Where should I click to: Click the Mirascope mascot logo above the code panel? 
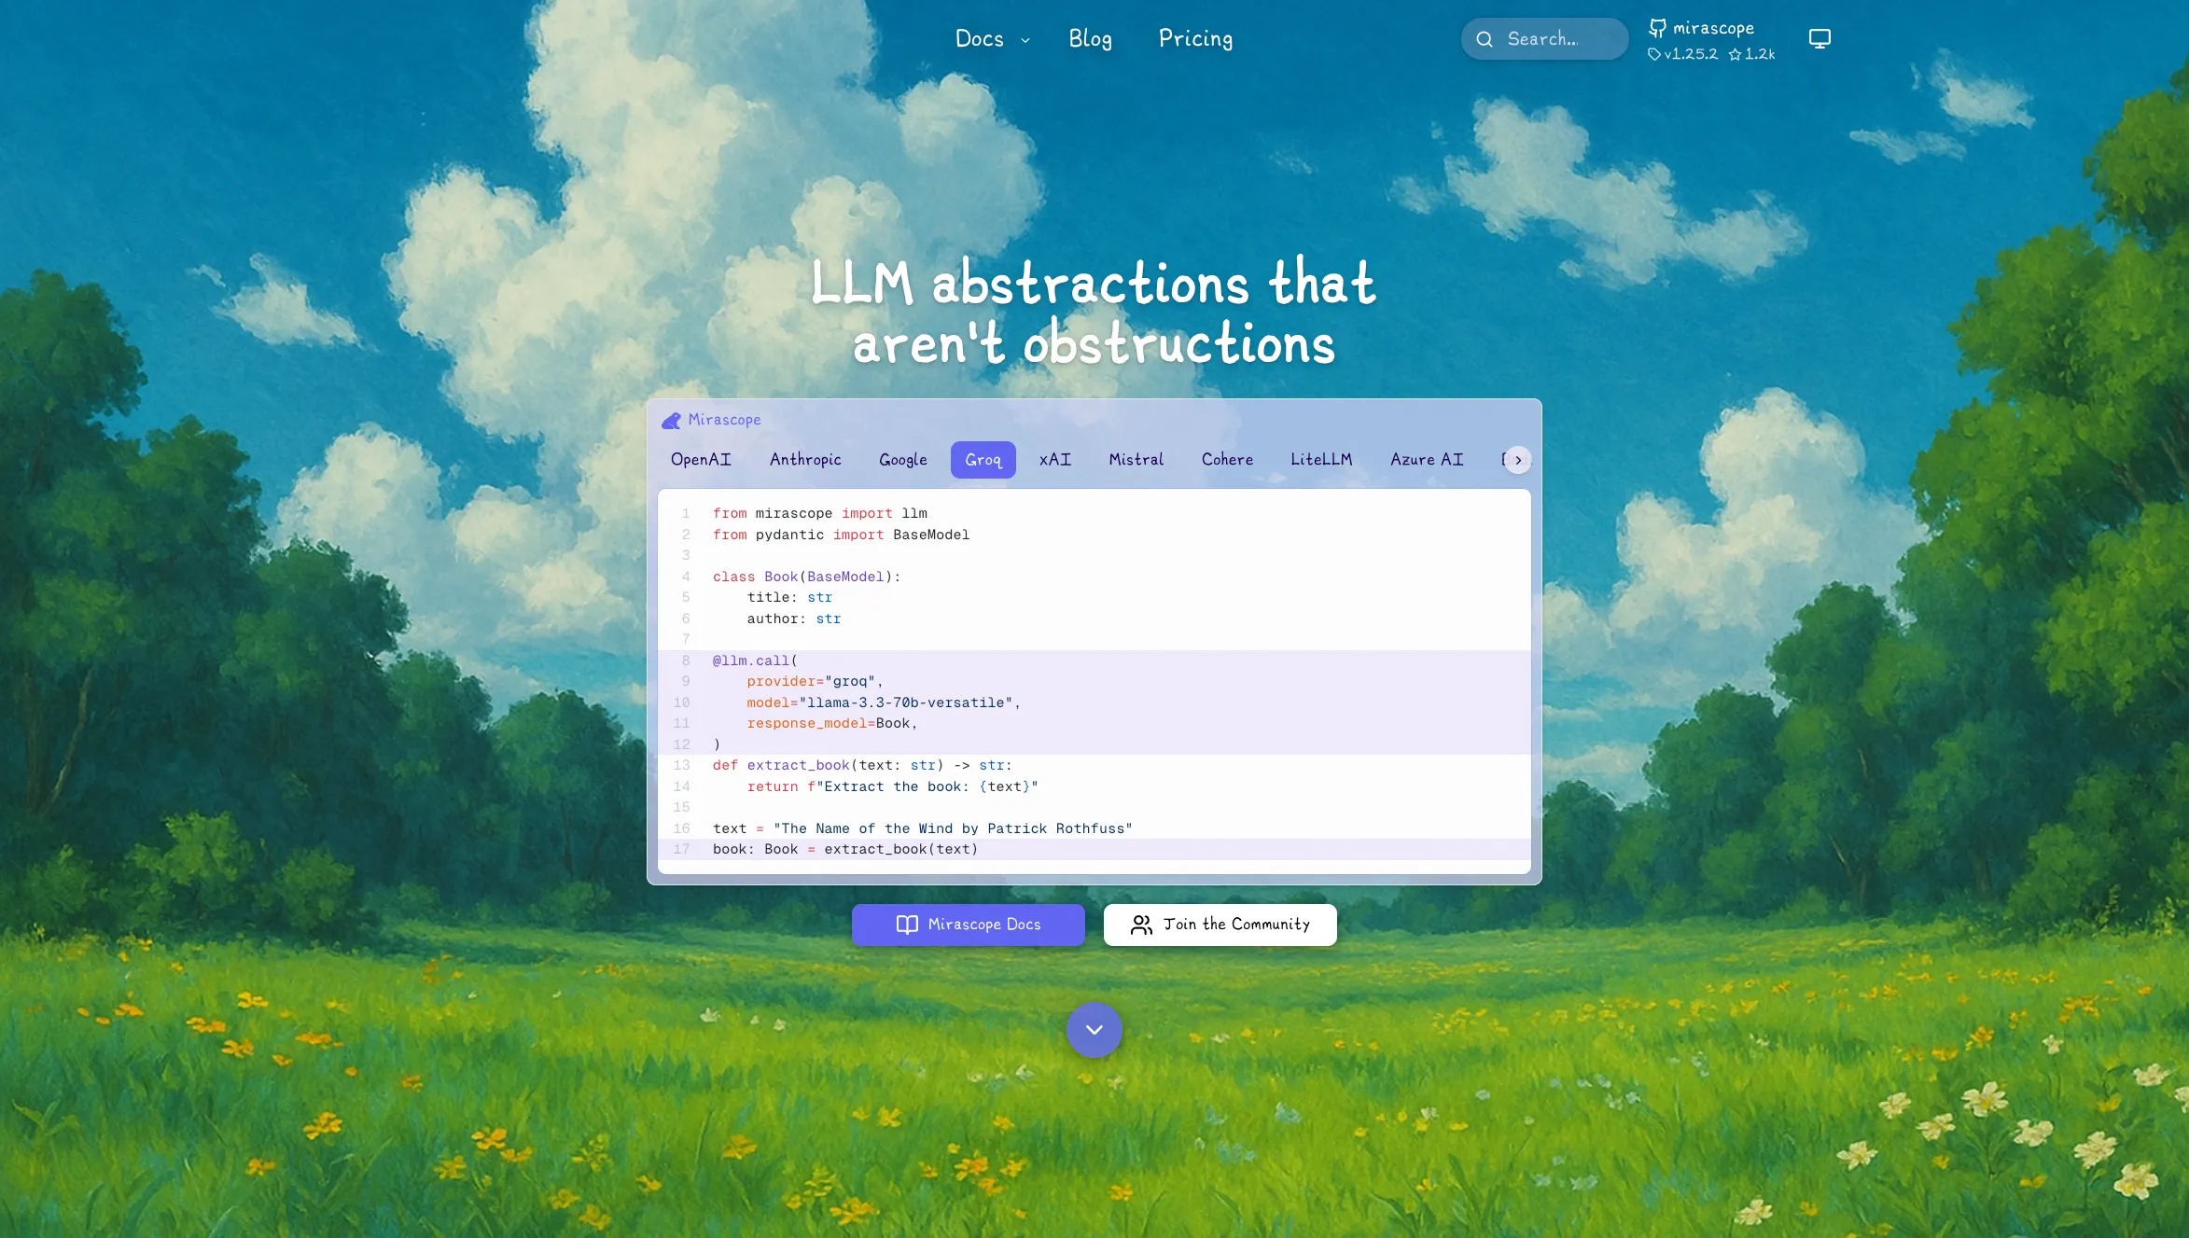coord(673,420)
